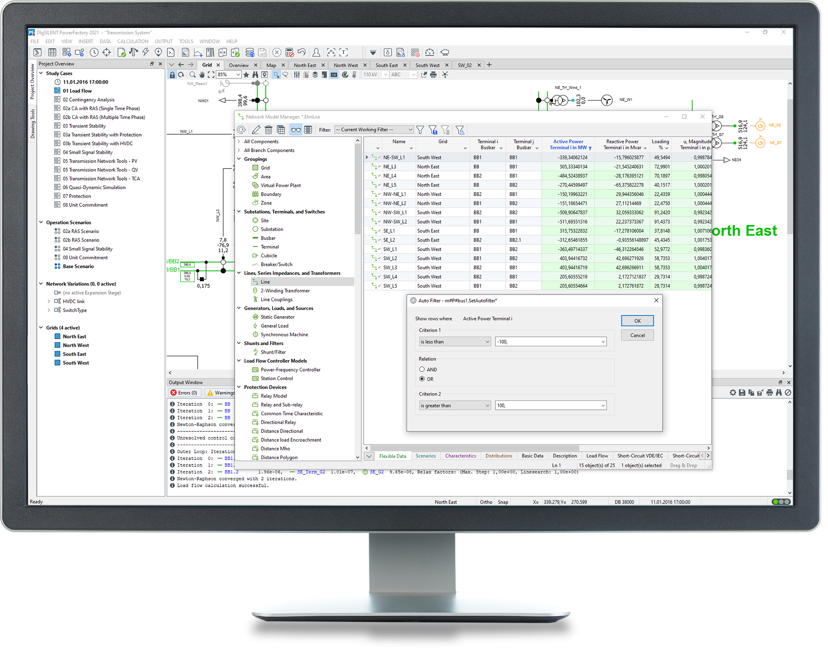Select the OR relation radio button
Image resolution: width=828 pixels, height=664 pixels.
(x=423, y=379)
